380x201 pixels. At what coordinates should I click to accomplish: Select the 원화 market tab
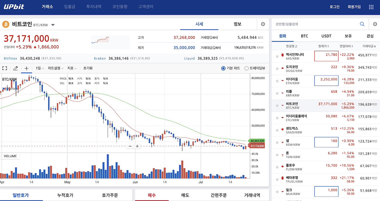coord(283,36)
